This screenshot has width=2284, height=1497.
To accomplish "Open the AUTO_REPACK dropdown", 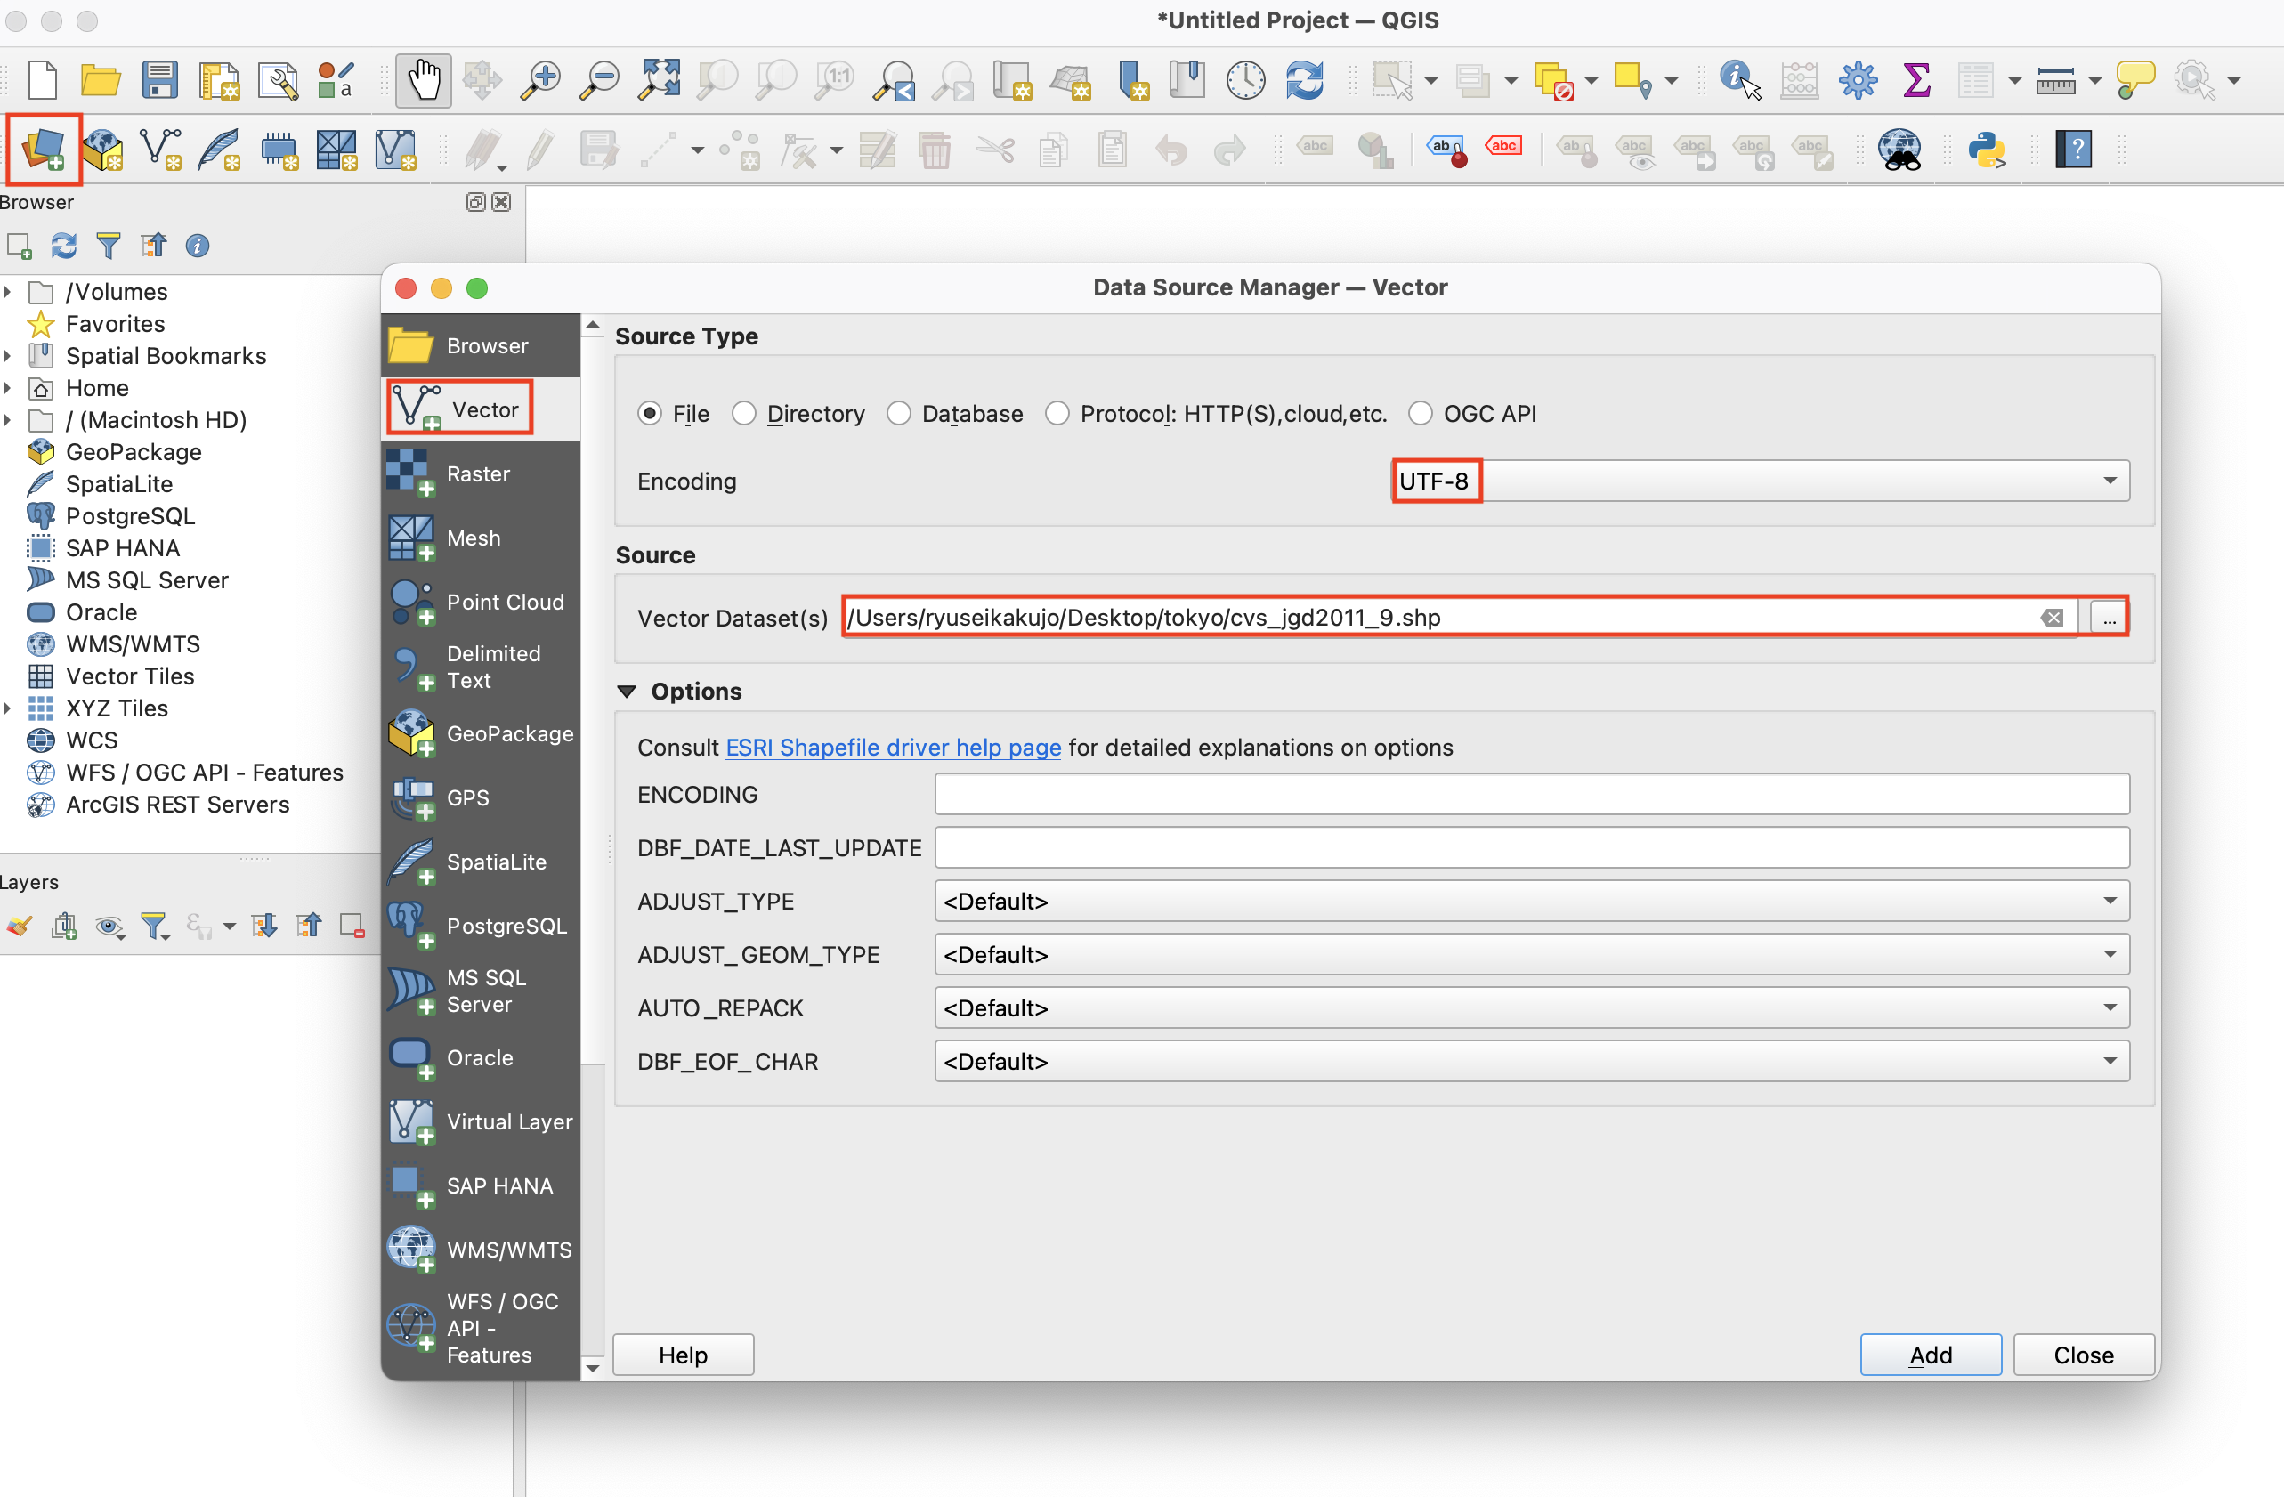I will point(1532,1007).
